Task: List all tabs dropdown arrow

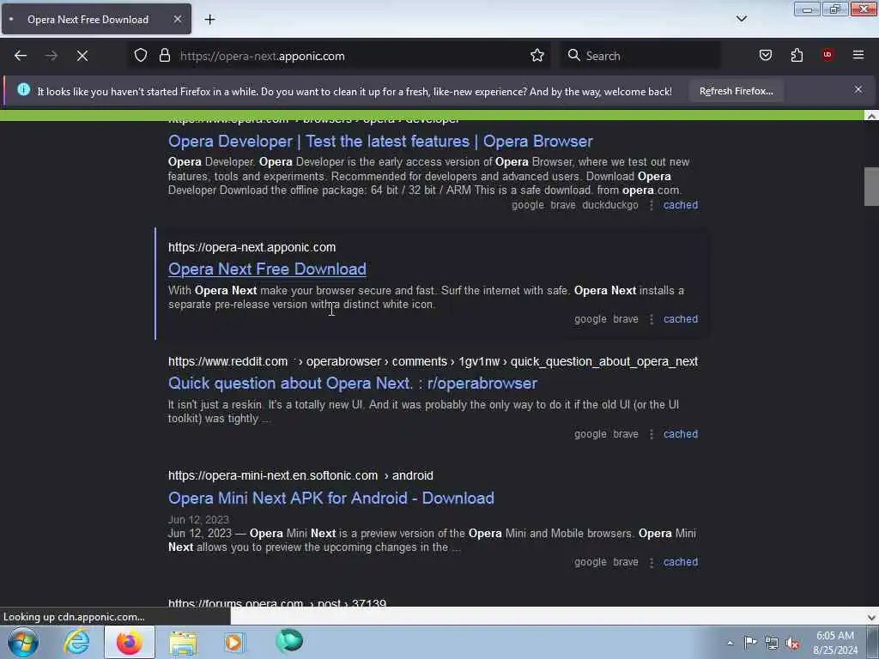Action: tap(742, 19)
